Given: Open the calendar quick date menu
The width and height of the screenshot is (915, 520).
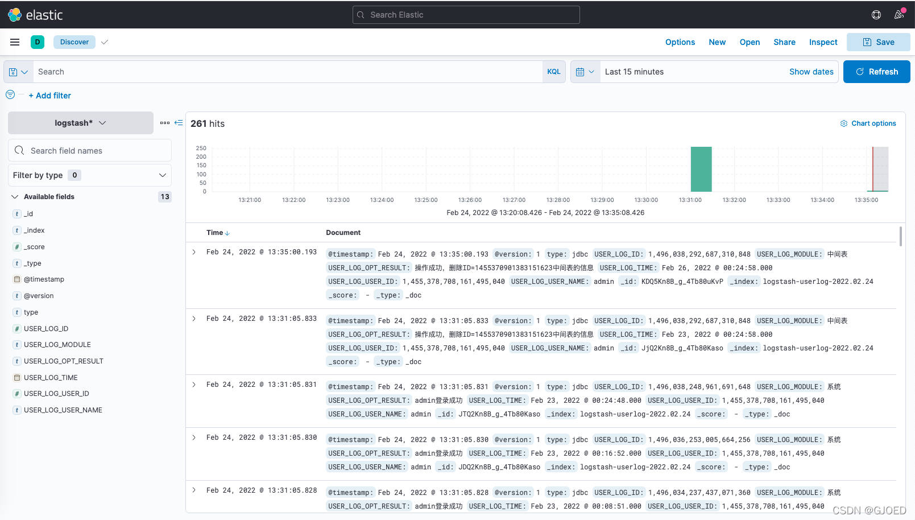Looking at the screenshot, I should [585, 72].
